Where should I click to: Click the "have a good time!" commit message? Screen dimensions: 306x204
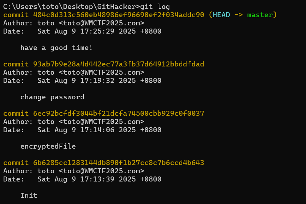coord(57,48)
